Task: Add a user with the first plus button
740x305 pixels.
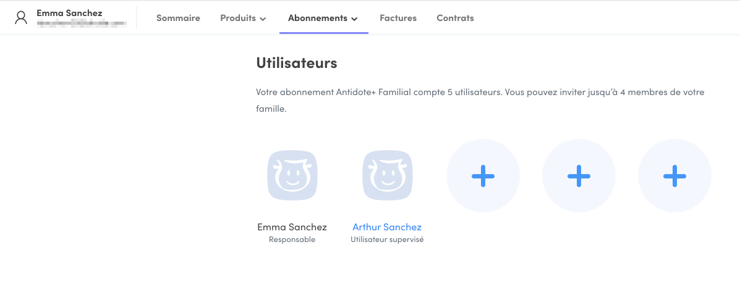Action: 483,176
